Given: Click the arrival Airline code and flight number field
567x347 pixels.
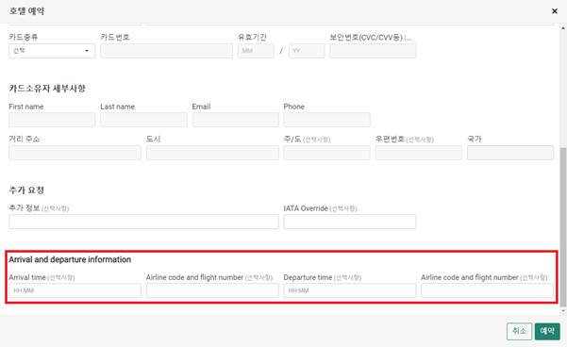Looking at the screenshot, I should (212, 290).
